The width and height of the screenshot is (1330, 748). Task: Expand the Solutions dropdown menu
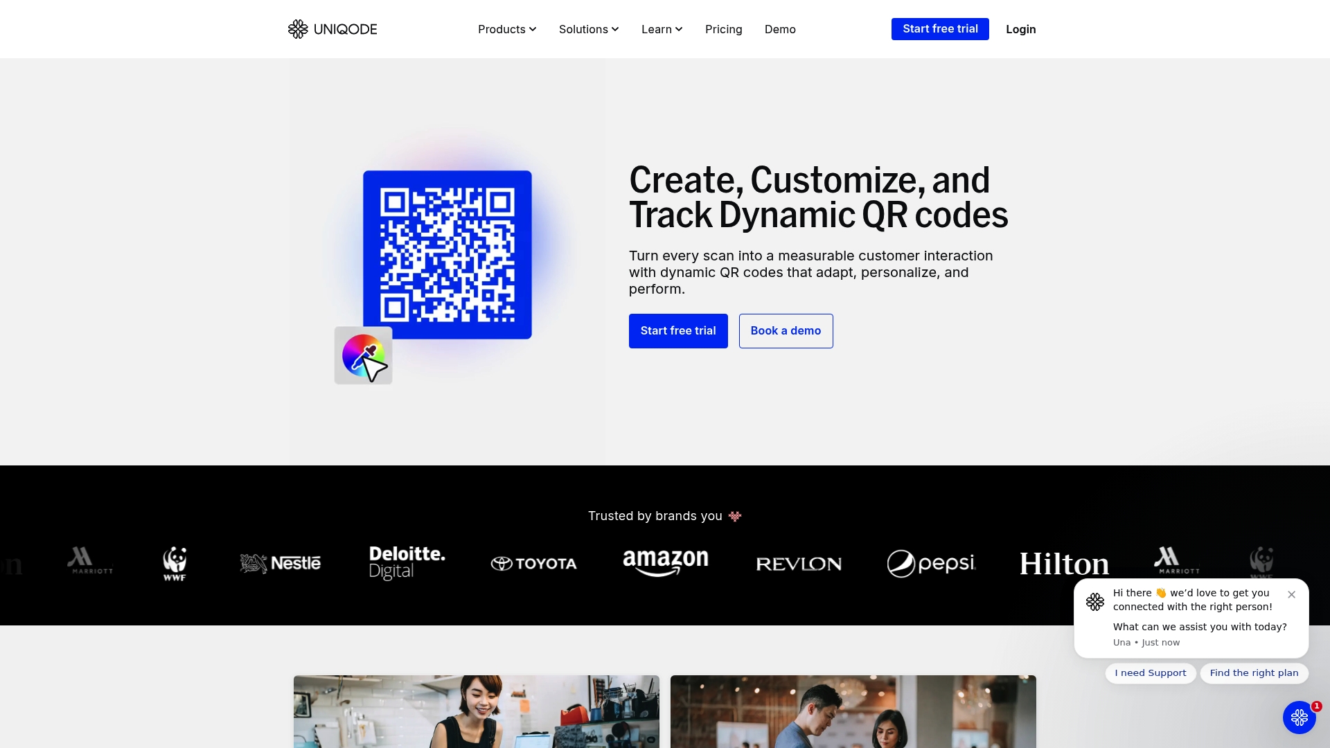(x=589, y=29)
